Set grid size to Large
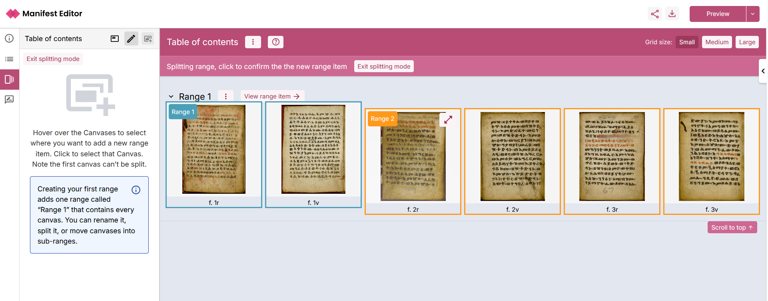 pyautogui.click(x=747, y=42)
